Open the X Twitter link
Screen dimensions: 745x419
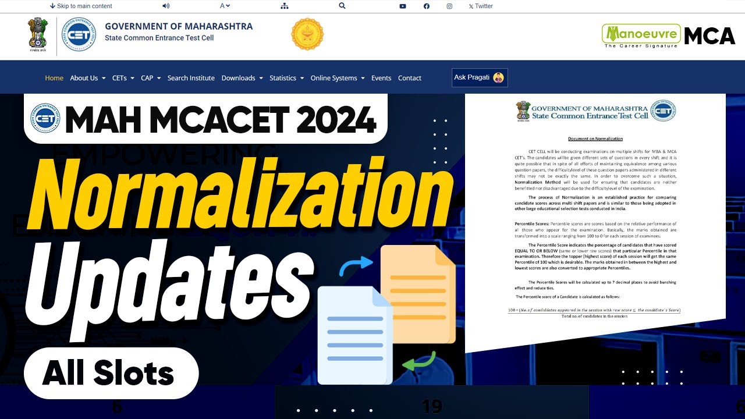point(481,6)
